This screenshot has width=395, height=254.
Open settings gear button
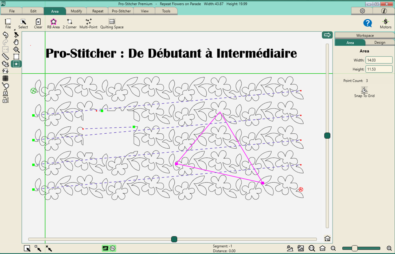(362, 11)
